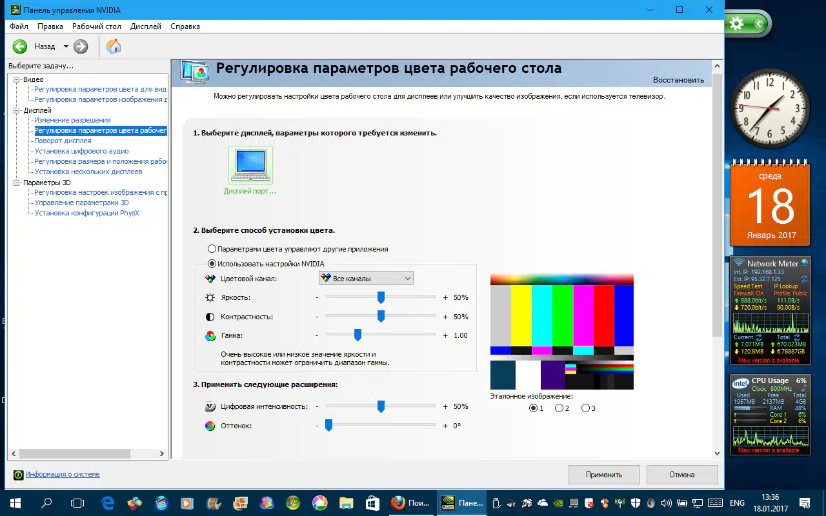Open 'Изменение разрешения' in task tree
Image resolution: width=826 pixels, height=516 pixels.
[x=72, y=120]
